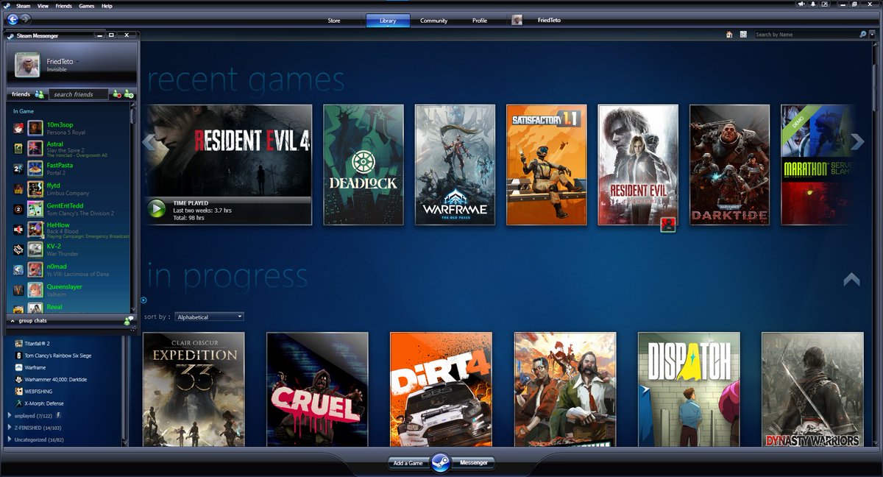The width and height of the screenshot is (883, 477).
Task: Switch to the Store tab
Action: (334, 21)
